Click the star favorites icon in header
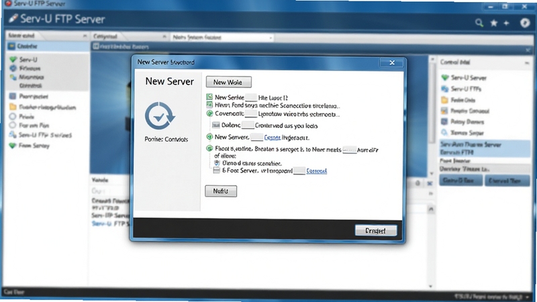This screenshot has height=302, width=537. 494,23
